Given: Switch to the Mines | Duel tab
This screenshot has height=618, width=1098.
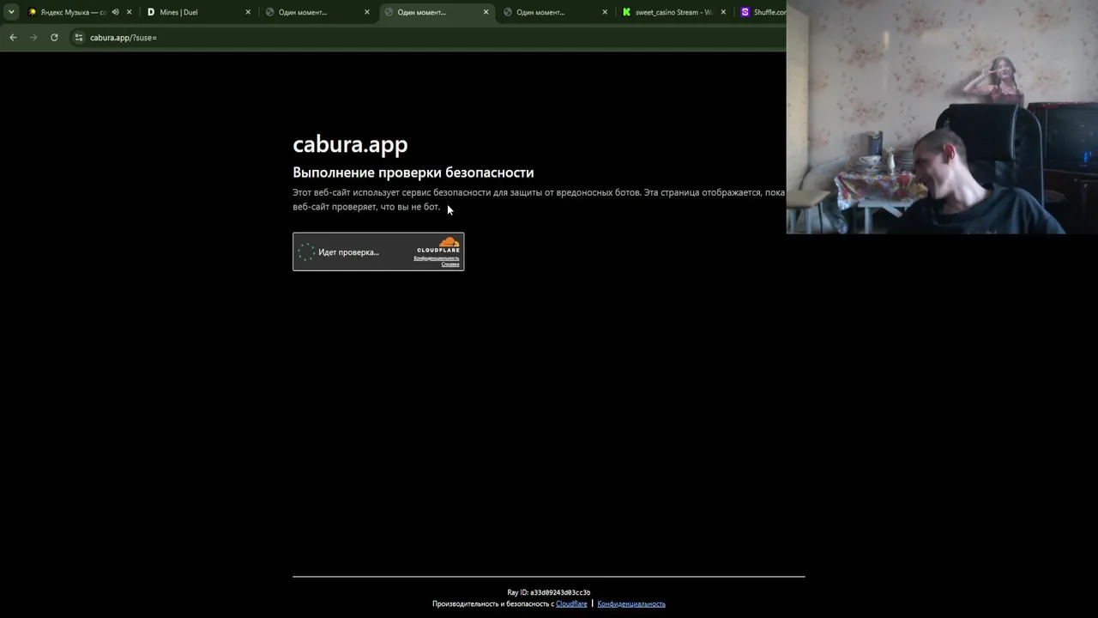Looking at the screenshot, I should coord(199,12).
